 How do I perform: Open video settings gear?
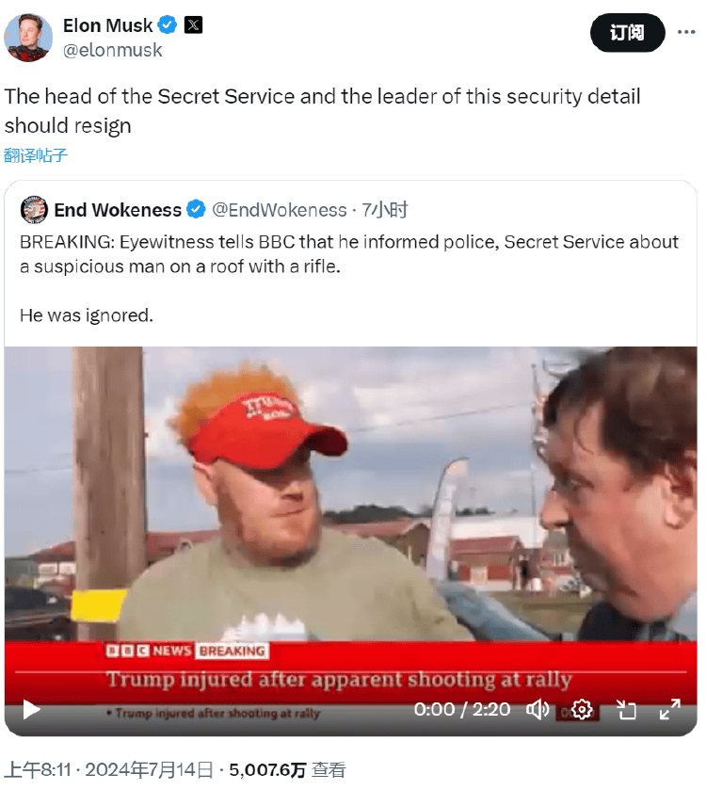tap(582, 709)
